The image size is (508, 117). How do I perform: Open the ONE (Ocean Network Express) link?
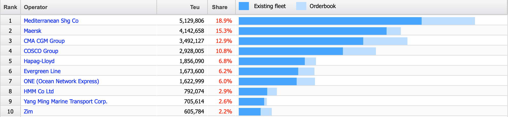[61, 81]
